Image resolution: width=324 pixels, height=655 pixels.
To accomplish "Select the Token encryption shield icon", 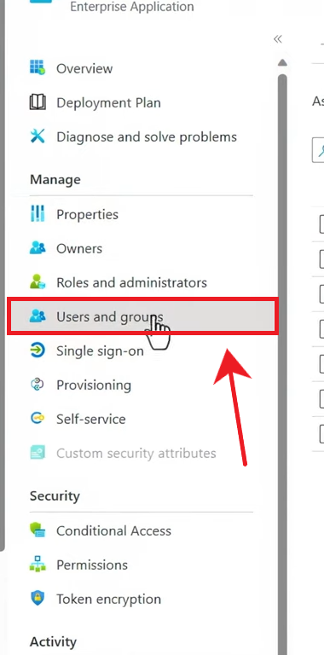I will pos(38,598).
